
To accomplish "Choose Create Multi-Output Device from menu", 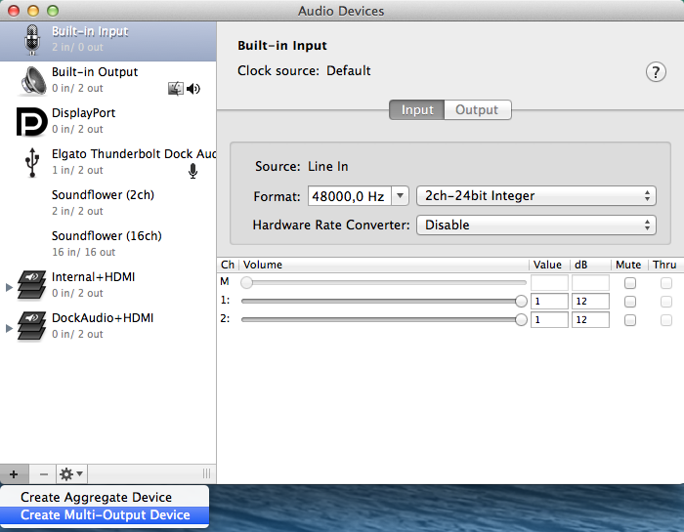I will (106, 515).
